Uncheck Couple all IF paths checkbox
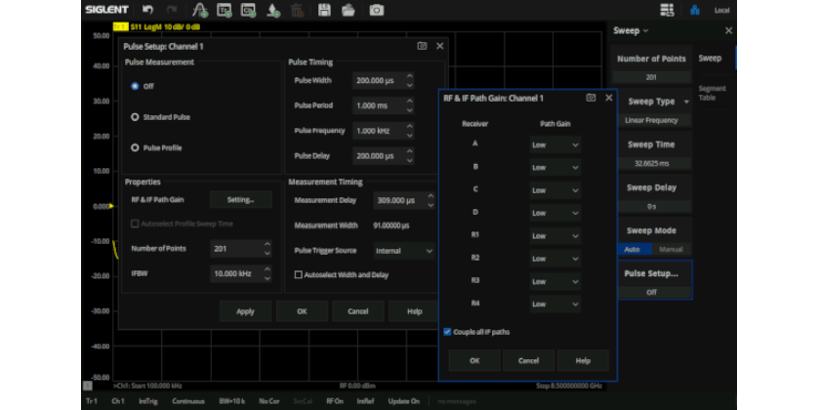 click(448, 332)
